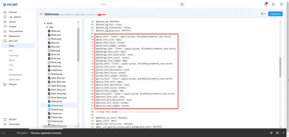The image size is (289, 137).
Task: Click the question mark icon in bottom bar
Action: [277, 133]
